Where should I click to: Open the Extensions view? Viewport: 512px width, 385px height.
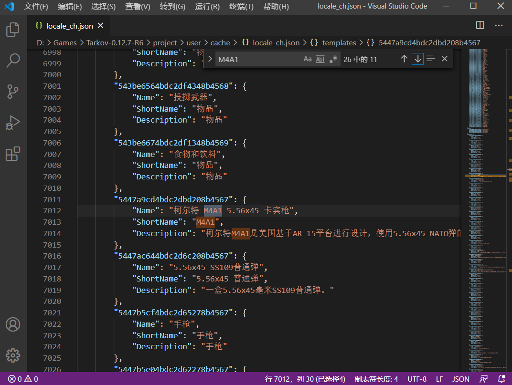13,154
